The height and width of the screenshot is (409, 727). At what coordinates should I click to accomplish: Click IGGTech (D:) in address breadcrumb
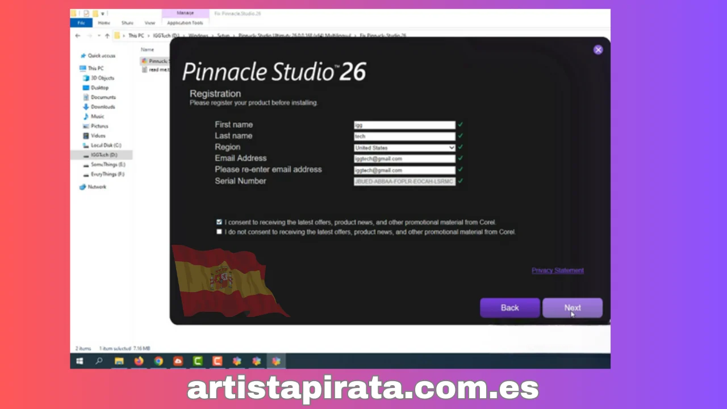click(165, 35)
